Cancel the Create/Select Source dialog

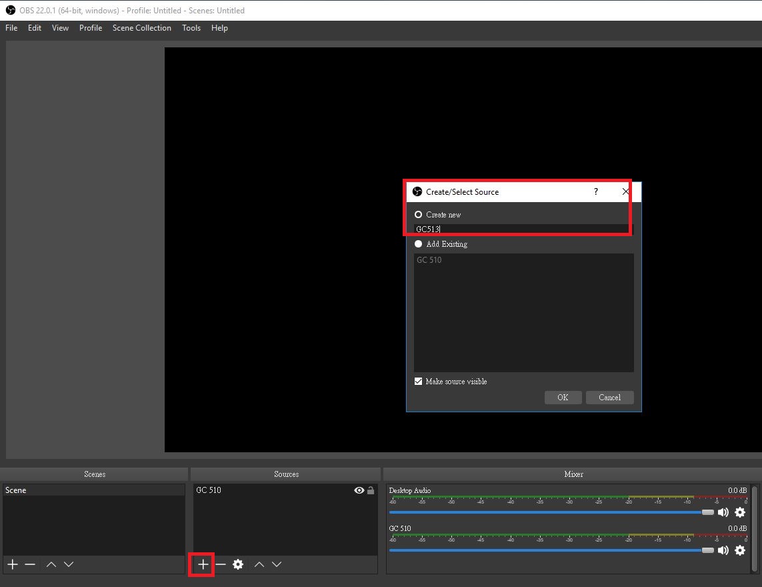coord(609,398)
